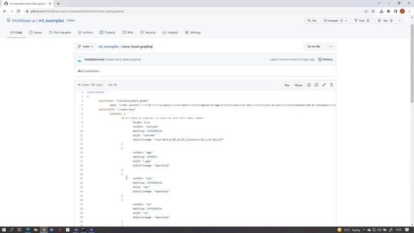Screen dimensions: 414x233
Task: Open the main branch selector dropdown
Action: 85,47
